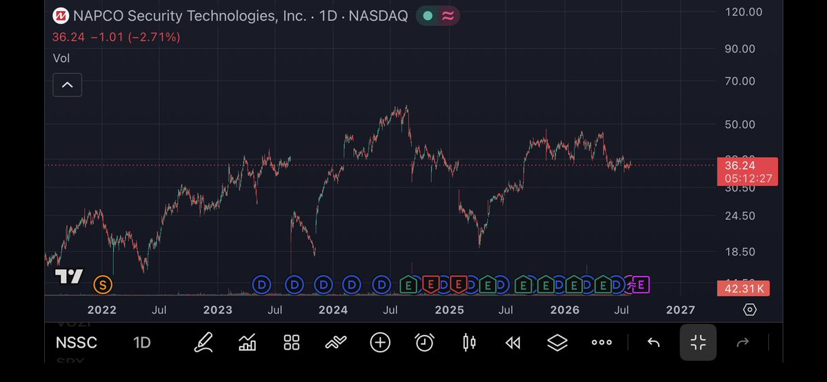Tap the Vol indicator label

coord(61,59)
